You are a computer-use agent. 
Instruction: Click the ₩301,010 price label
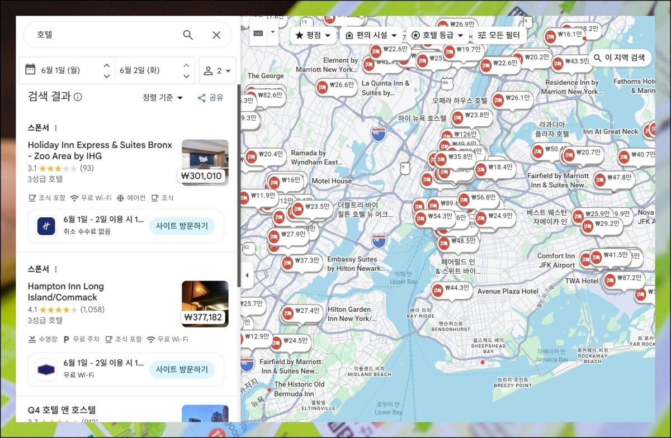[202, 177]
